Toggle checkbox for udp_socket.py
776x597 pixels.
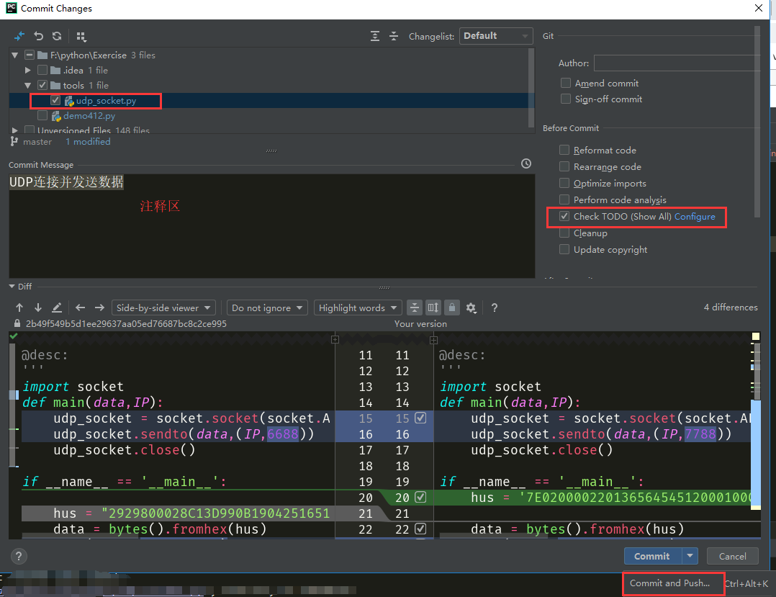[55, 101]
